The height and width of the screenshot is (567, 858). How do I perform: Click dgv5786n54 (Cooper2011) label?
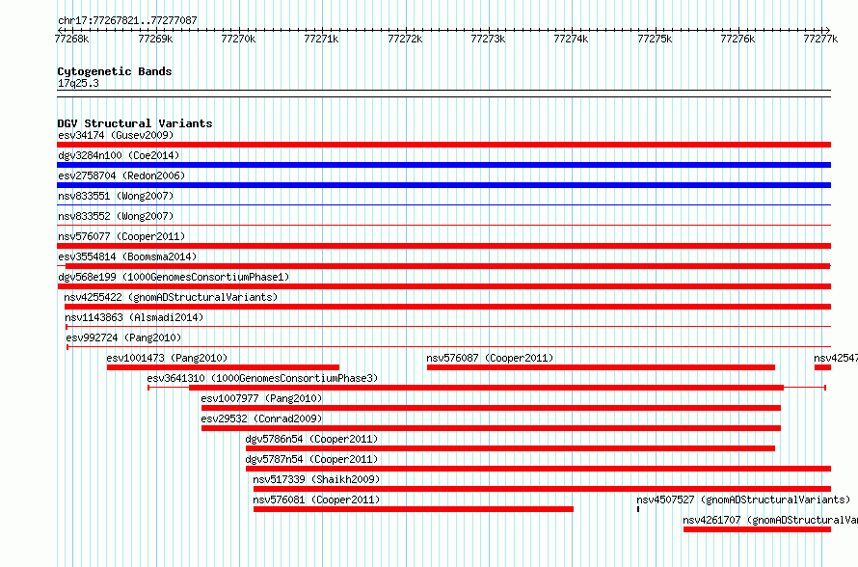click(311, 439)
